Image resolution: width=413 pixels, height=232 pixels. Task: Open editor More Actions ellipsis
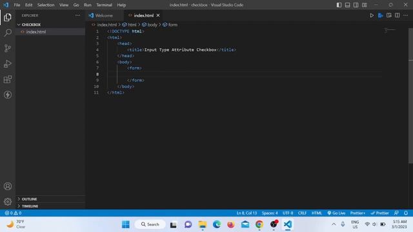pyautogui.click(x=406, y=15)
